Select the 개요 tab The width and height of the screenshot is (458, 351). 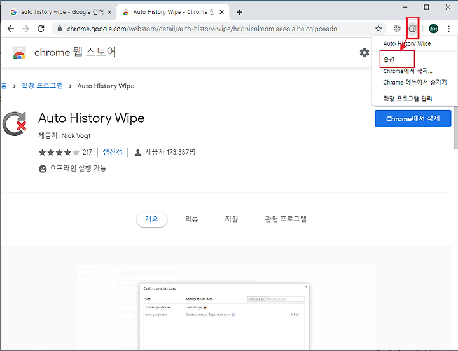(151, 219)
